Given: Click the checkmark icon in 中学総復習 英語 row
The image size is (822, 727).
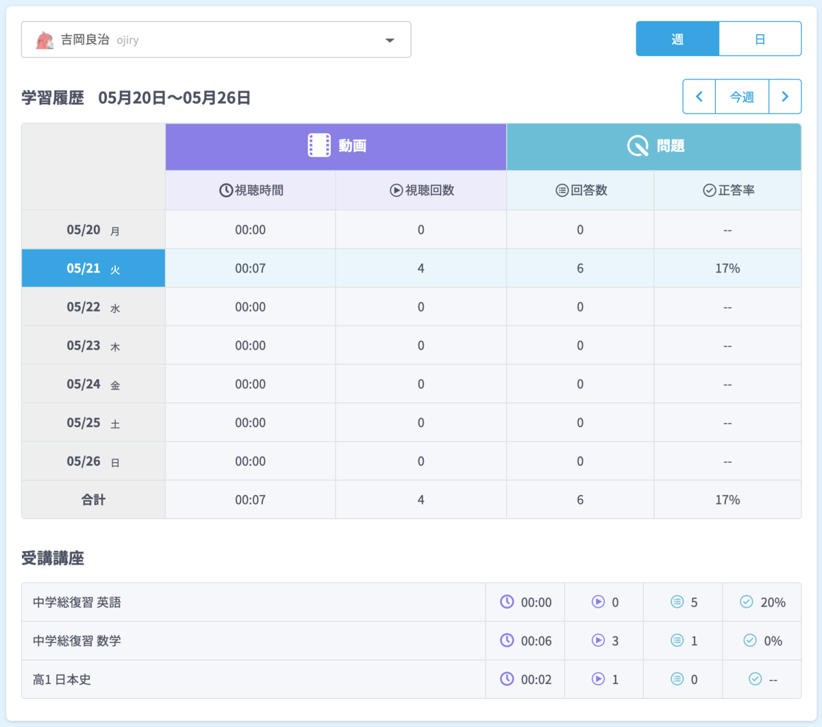Looking at the screenshot, I should tap(747, 602).
